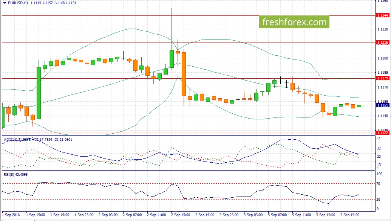Click the 1.1179 horizontal level label

click(x=382, y=78)
